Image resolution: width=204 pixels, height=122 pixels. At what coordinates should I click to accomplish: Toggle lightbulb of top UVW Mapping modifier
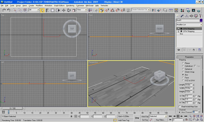point(178,29)
